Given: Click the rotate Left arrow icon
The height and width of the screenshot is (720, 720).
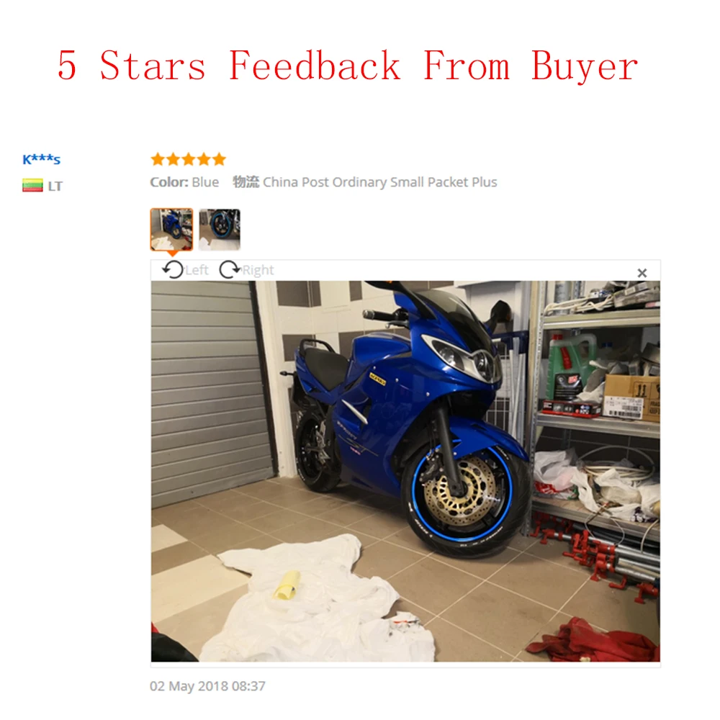Looking at the screenshot, I should pos(173,269).
